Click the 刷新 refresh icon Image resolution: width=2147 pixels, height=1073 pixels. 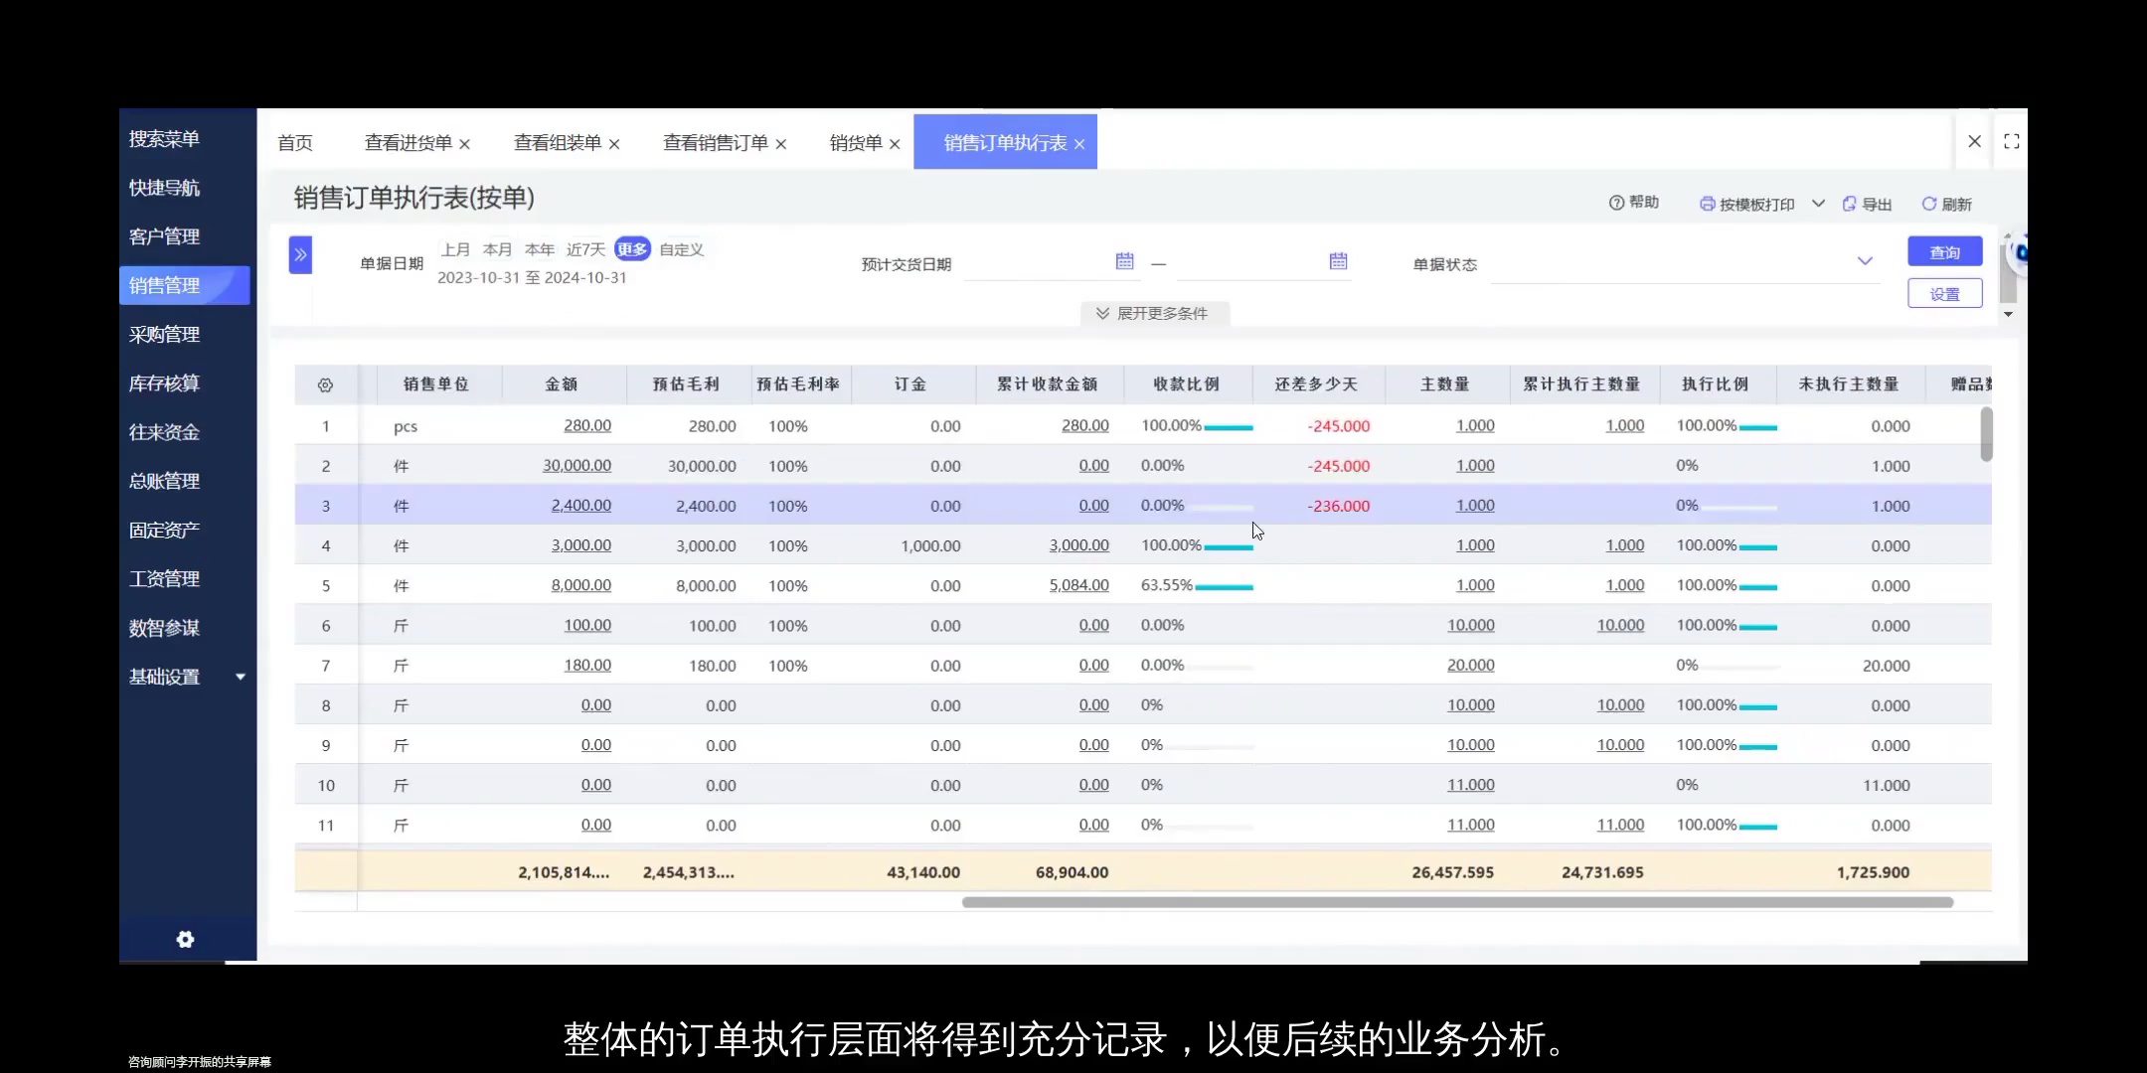pos(1929,204)
